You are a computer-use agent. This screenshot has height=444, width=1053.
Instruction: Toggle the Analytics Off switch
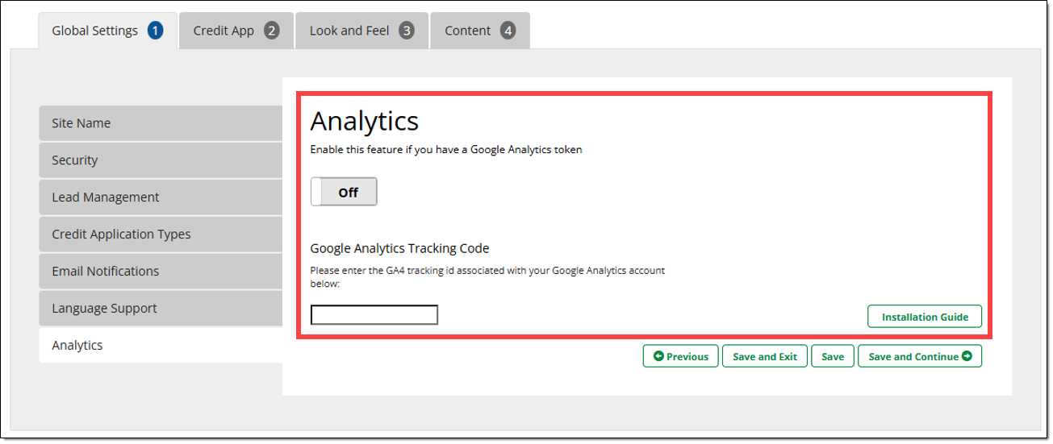click(x=344, y=193)
